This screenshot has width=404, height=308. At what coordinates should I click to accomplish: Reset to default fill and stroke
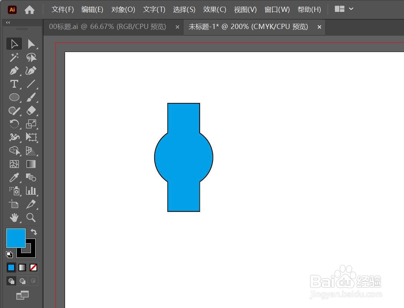[x=9, y=254]
